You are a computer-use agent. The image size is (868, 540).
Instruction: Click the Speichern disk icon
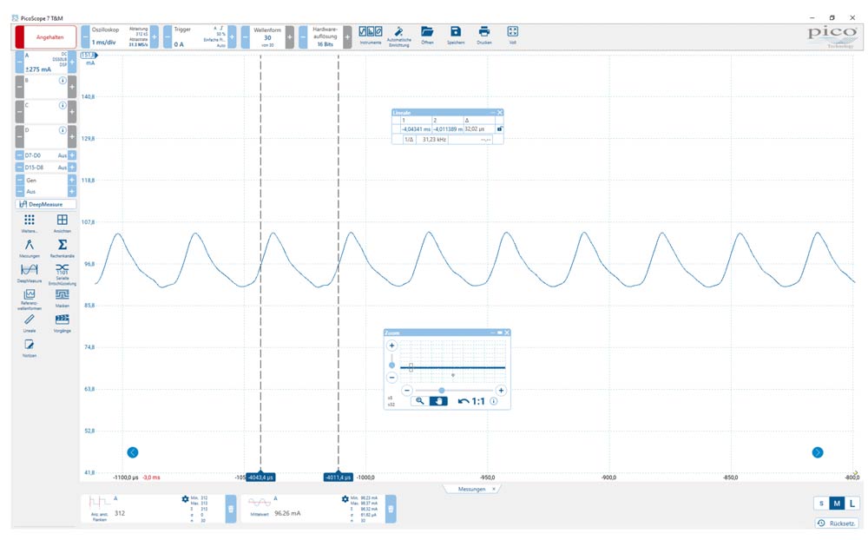456,32
